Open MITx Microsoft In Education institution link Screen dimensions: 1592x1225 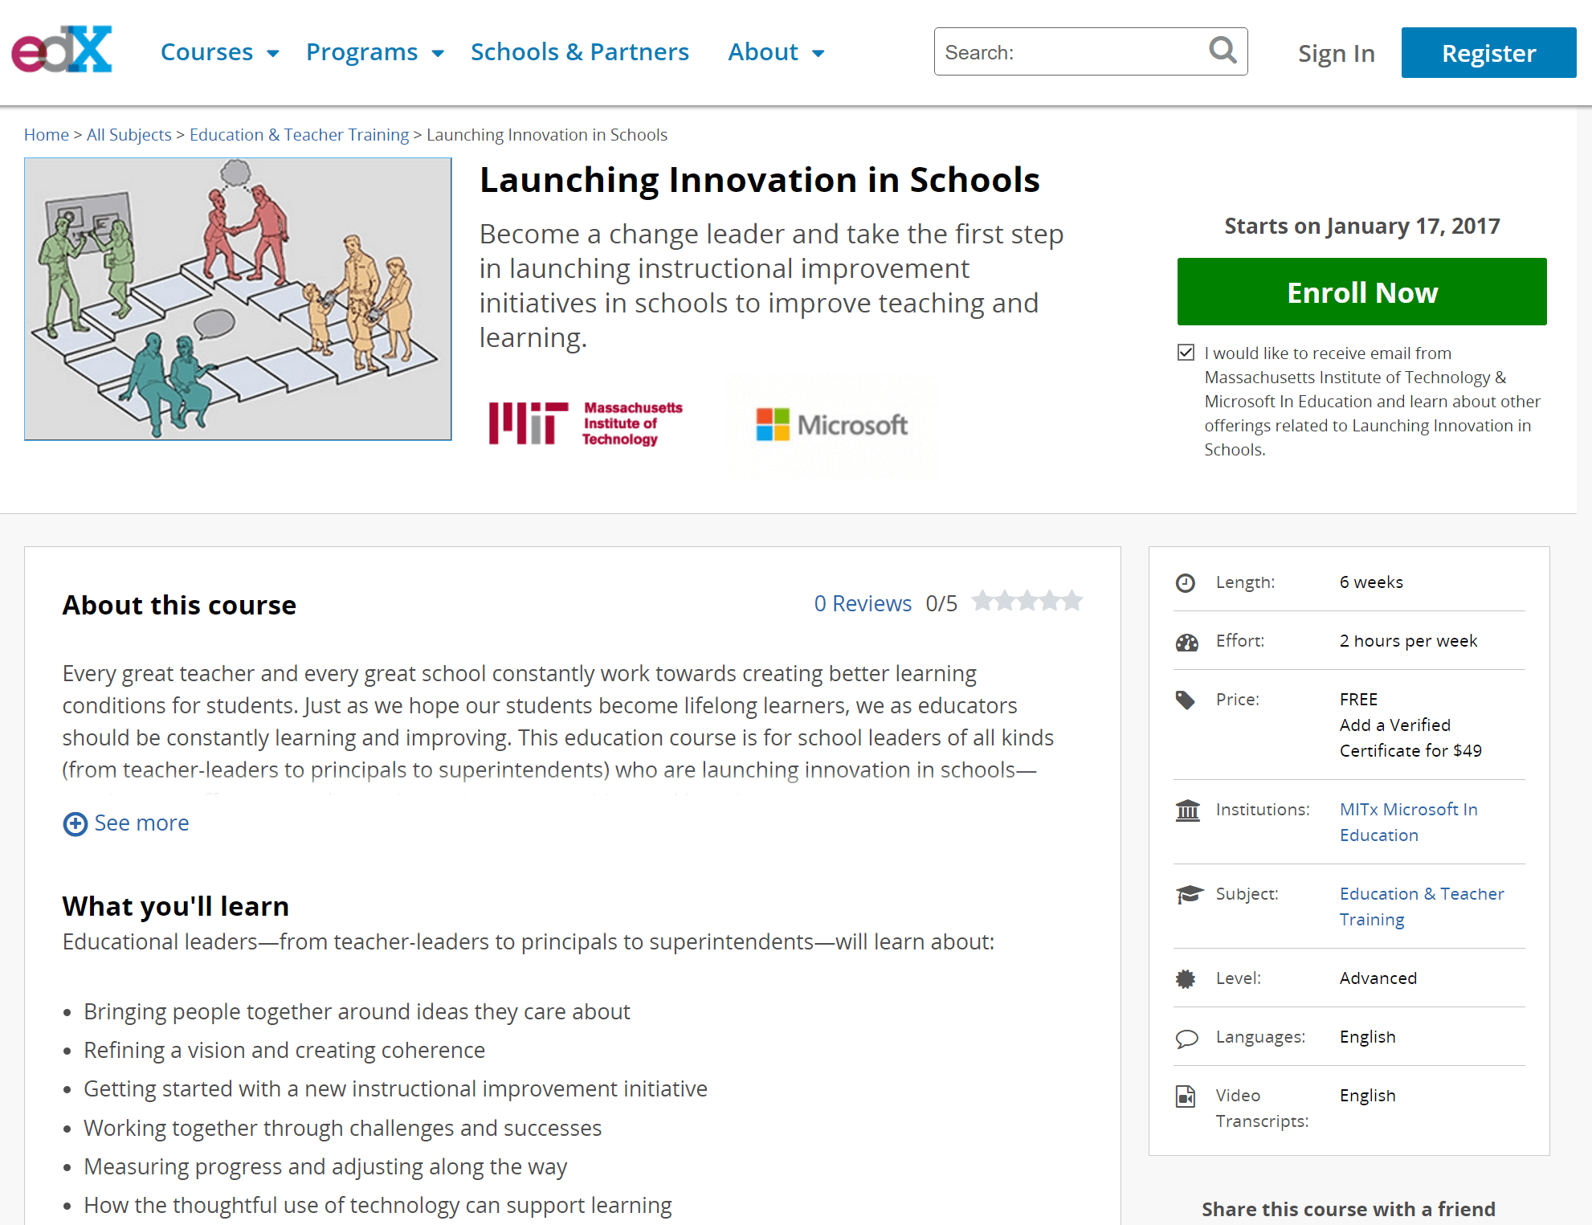1409,823
